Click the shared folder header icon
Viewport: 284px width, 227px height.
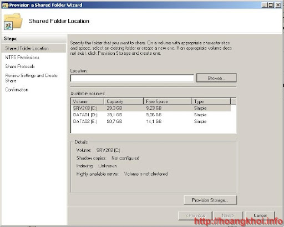click(13, 22)
